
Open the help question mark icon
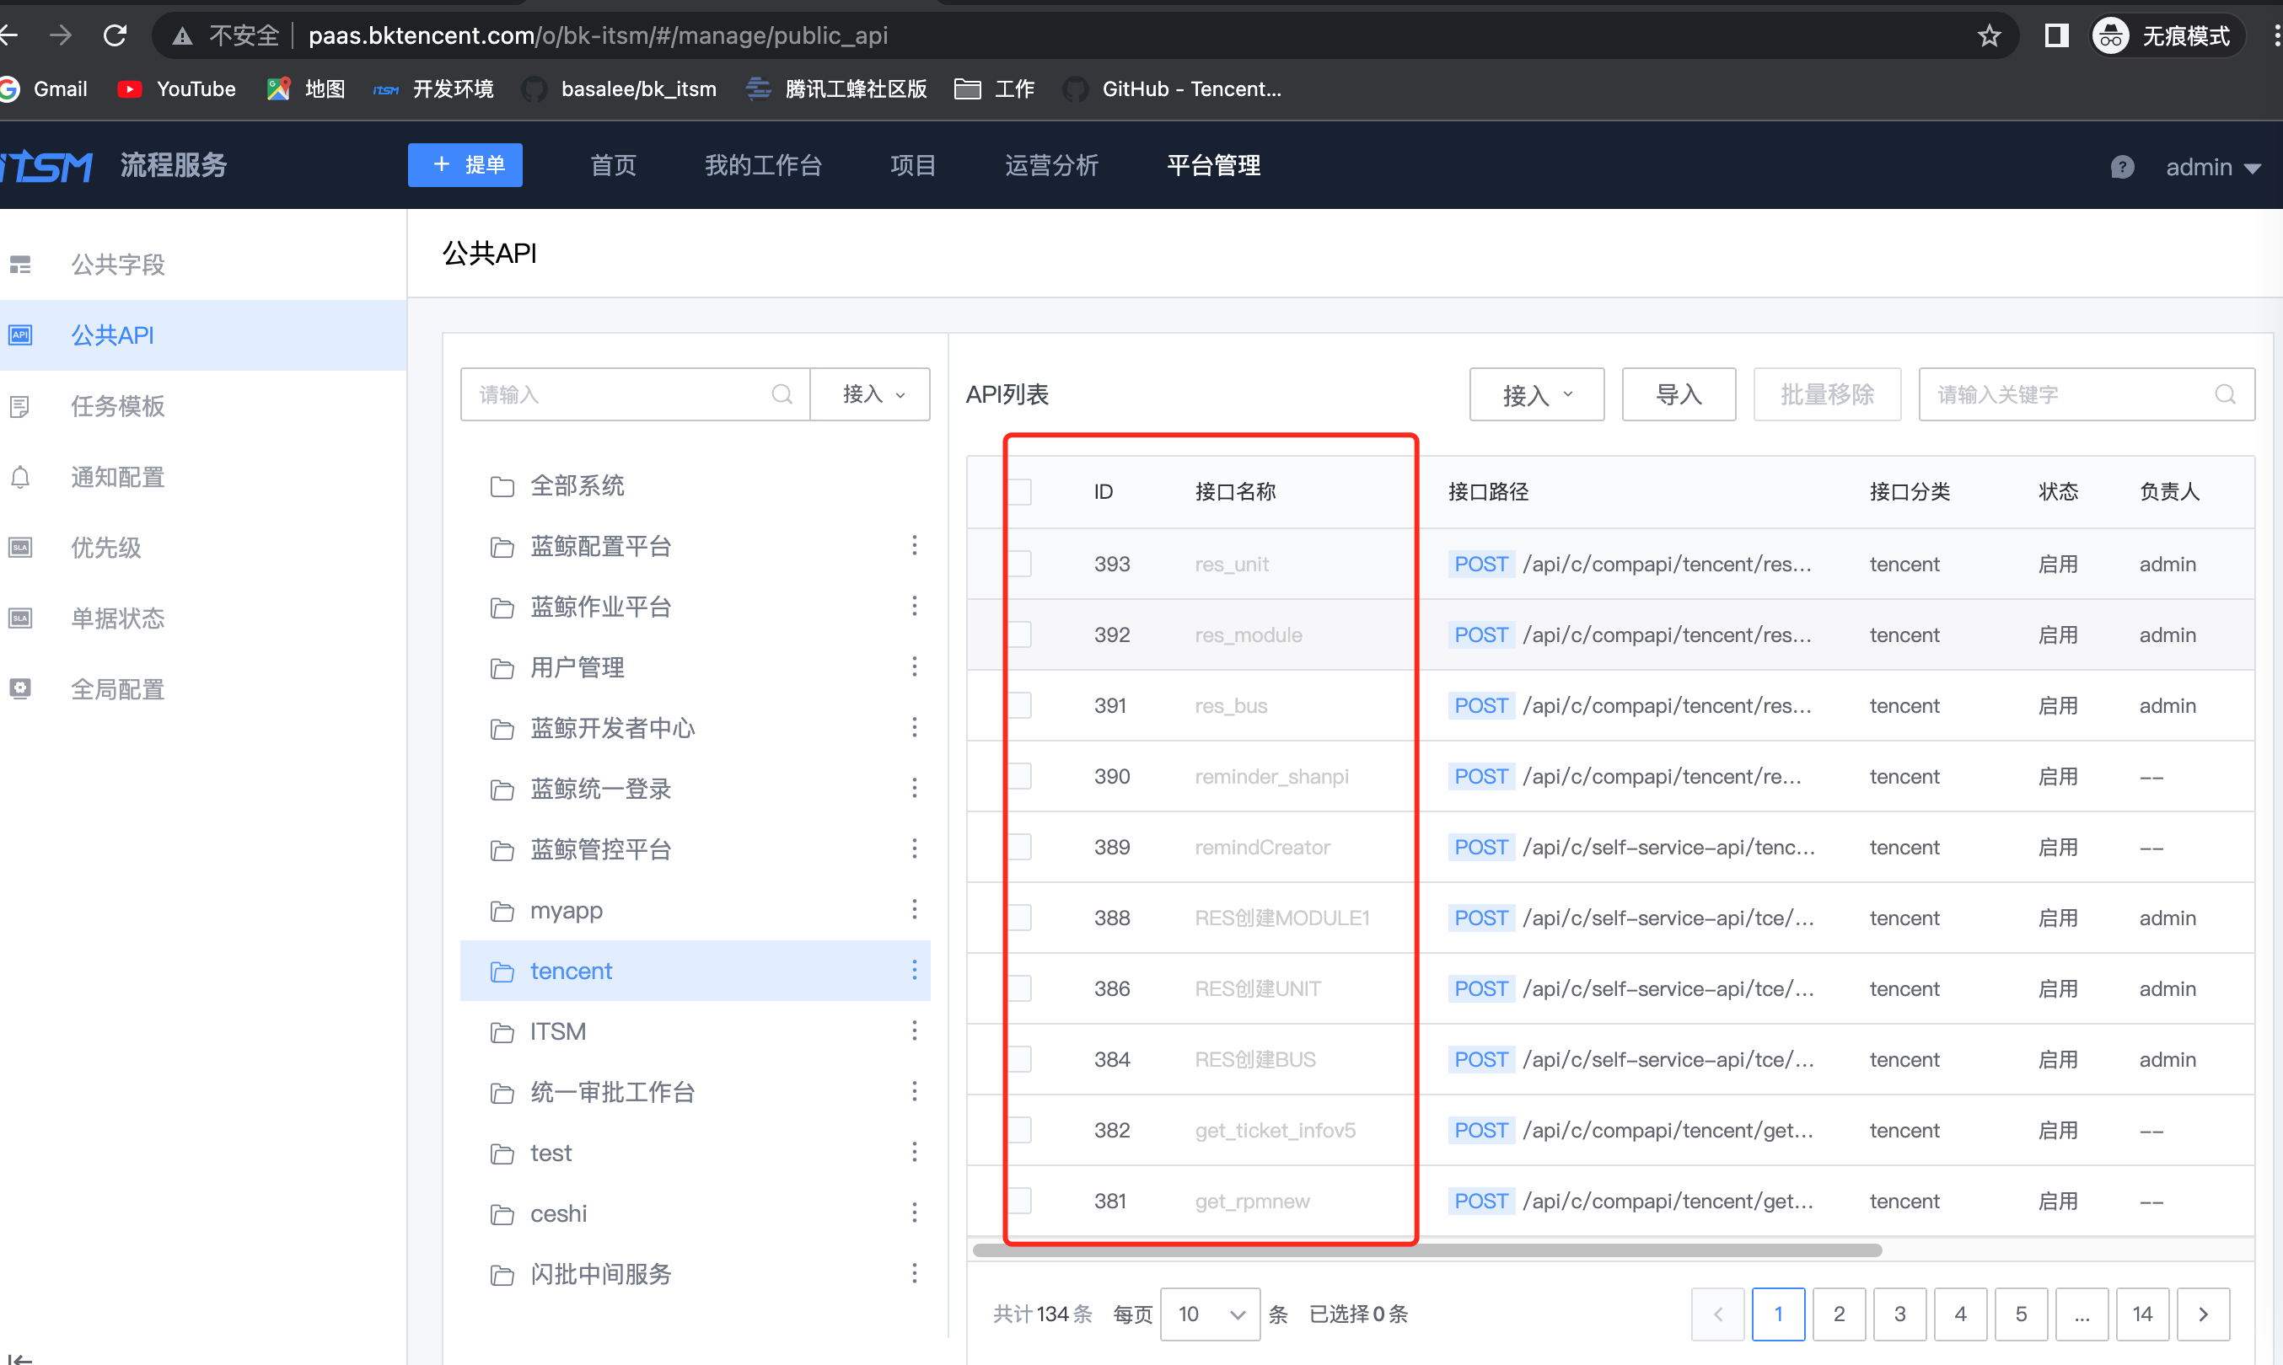[x=2122, y=167]
